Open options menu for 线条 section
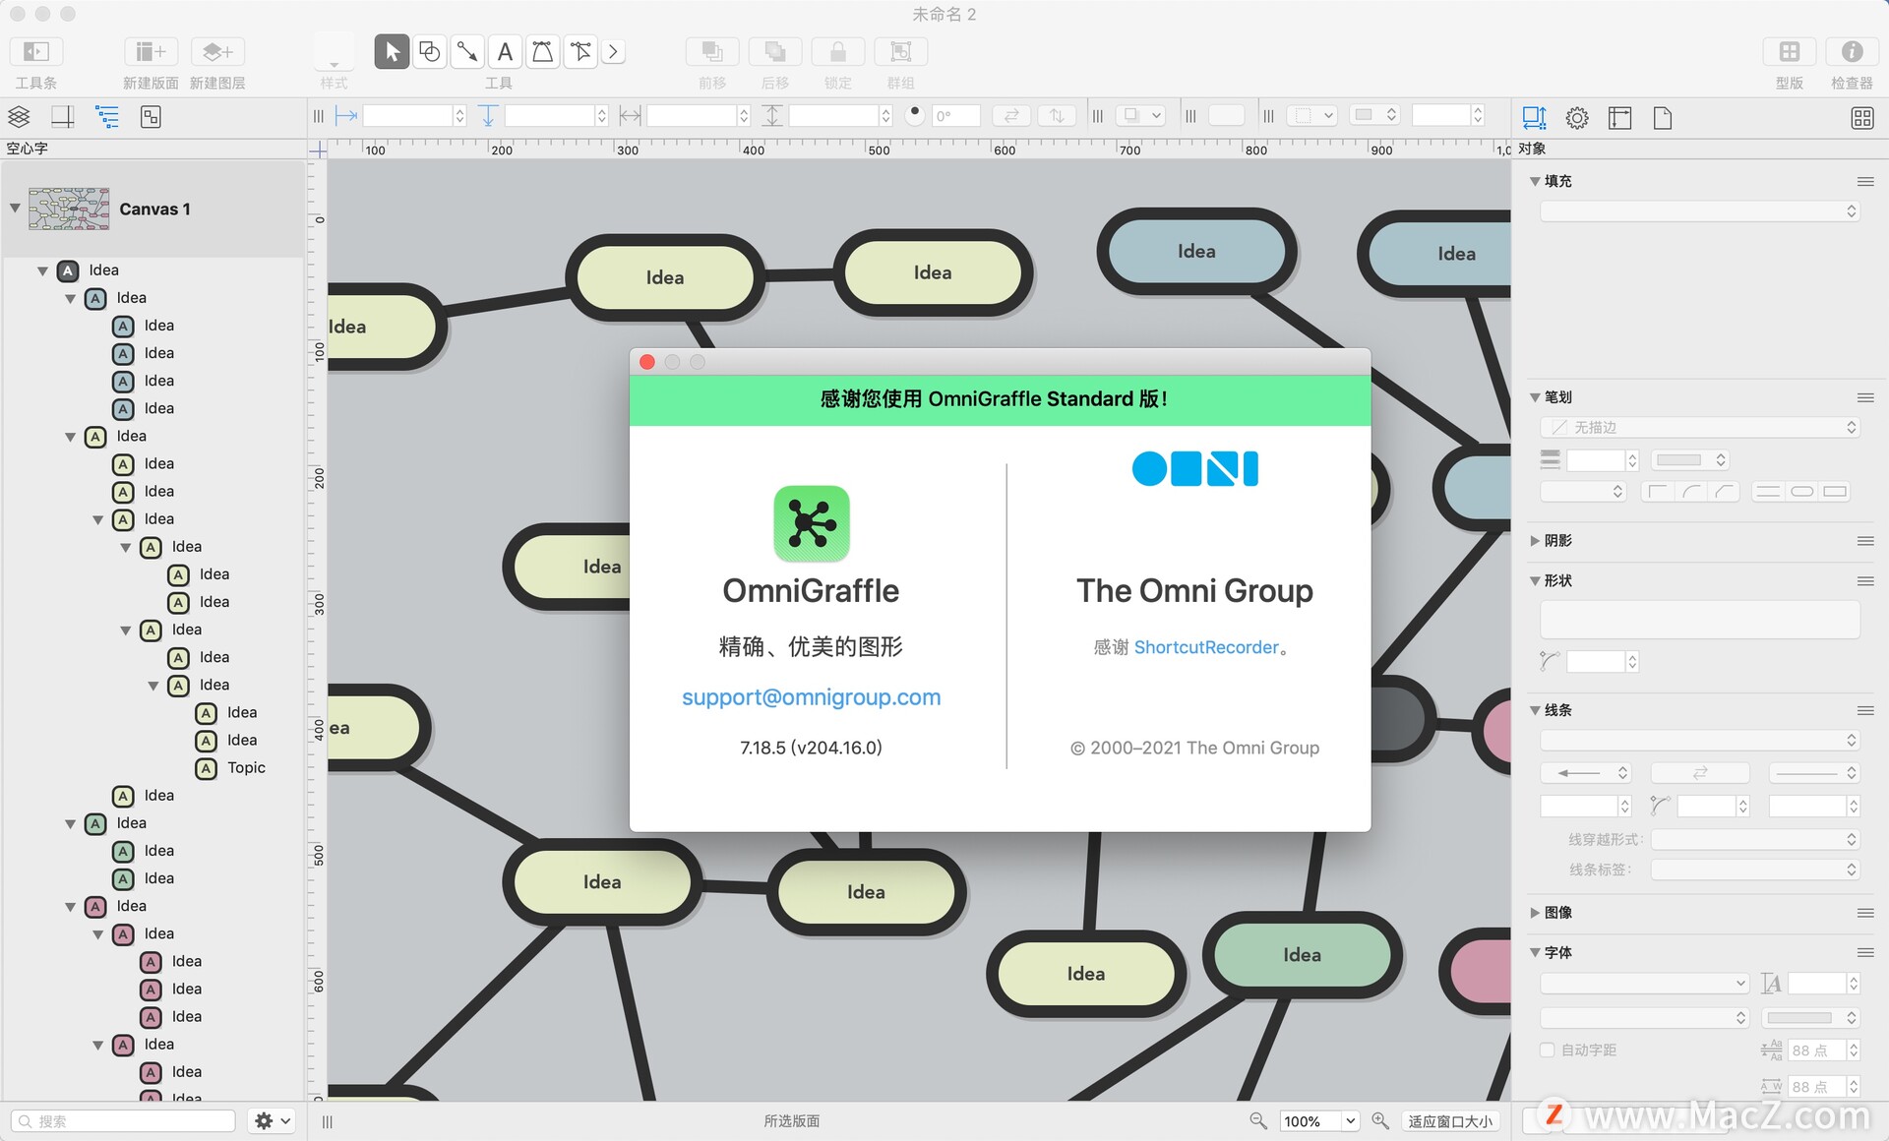 (1865, 710)
